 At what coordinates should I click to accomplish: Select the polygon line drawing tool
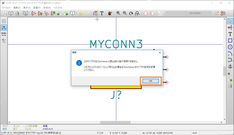pyautogui.click(x=230, y=60)
